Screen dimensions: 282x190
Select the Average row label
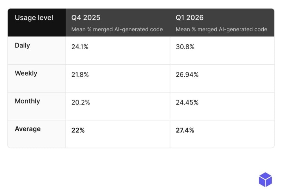pyautogui.click(x=27, y=129)
